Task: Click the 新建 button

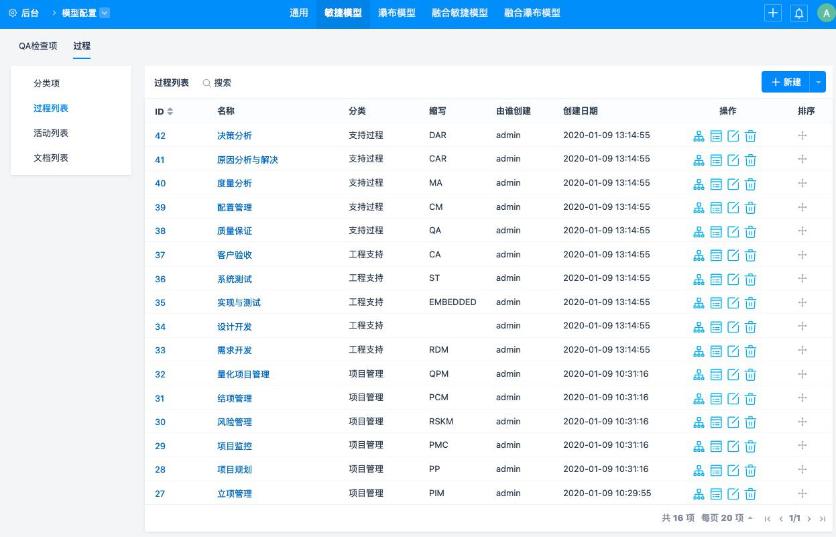Action: pyautogui.click(x=786, y=82)
